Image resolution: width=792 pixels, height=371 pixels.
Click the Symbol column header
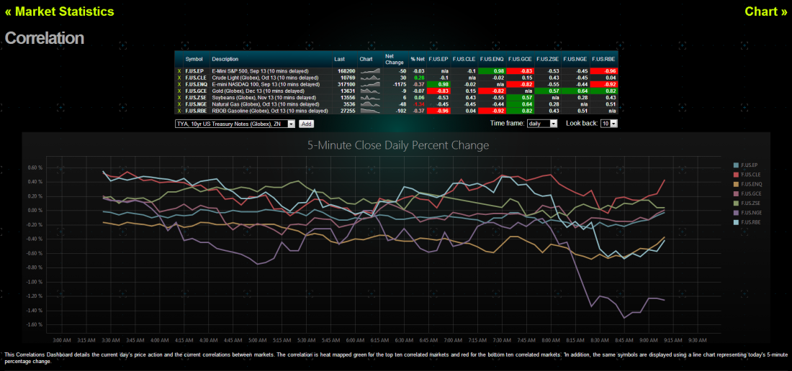[194, 59]
